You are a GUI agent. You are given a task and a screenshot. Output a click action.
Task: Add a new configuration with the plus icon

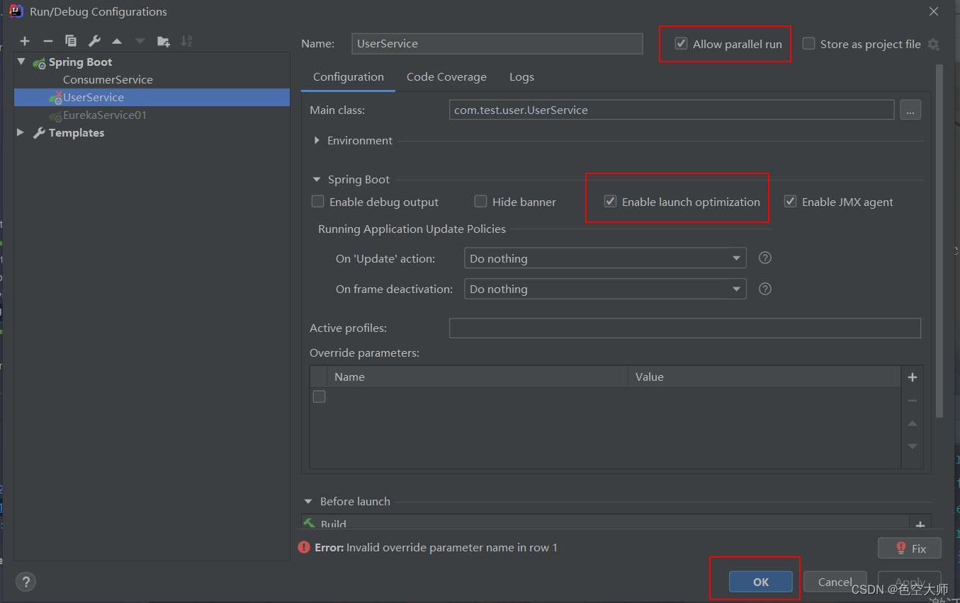25,41
